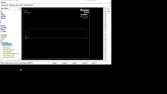Click Main Menu scroll up arrow
The image size is (167, 94).
point(20,11)
